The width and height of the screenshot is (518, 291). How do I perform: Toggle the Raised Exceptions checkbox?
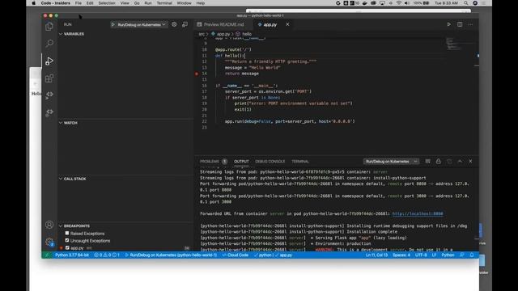pos(67,234)
